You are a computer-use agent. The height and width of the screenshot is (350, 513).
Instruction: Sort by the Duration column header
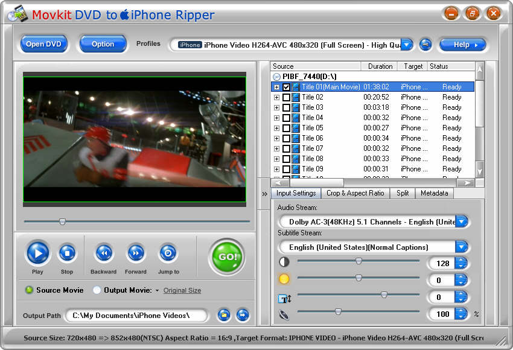coord(379,66)
